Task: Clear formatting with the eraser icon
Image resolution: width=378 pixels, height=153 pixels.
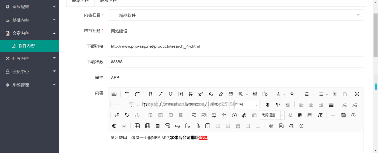Action: [x=221, y=94]
